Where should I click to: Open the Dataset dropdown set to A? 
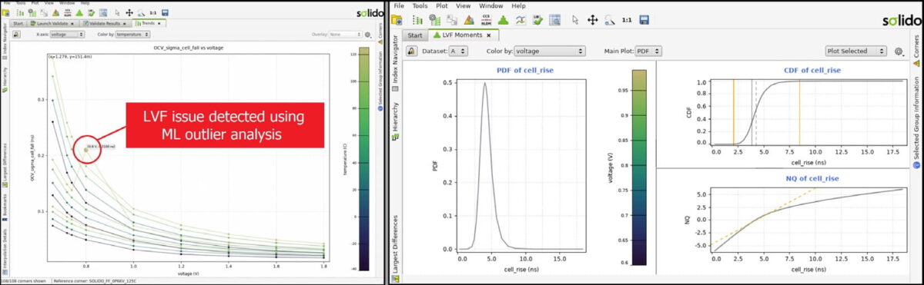click(x=458, y=51)
